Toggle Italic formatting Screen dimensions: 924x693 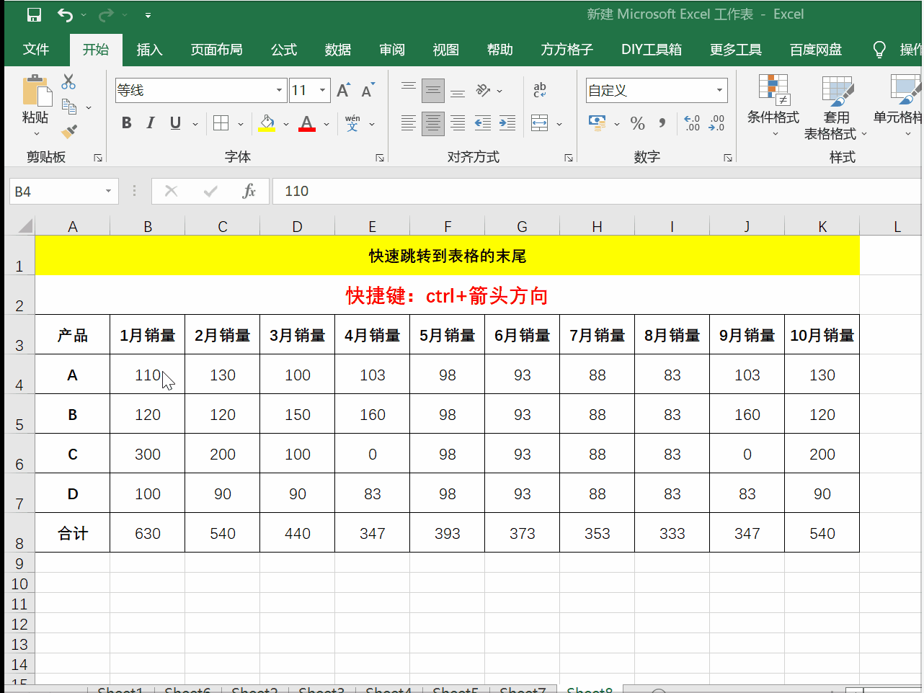coord(151,123)
